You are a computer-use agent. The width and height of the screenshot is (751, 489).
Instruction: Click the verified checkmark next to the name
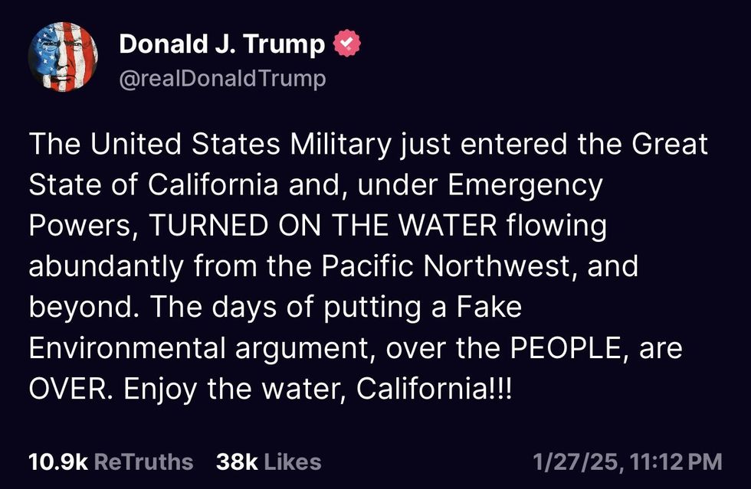pos(346,43)
